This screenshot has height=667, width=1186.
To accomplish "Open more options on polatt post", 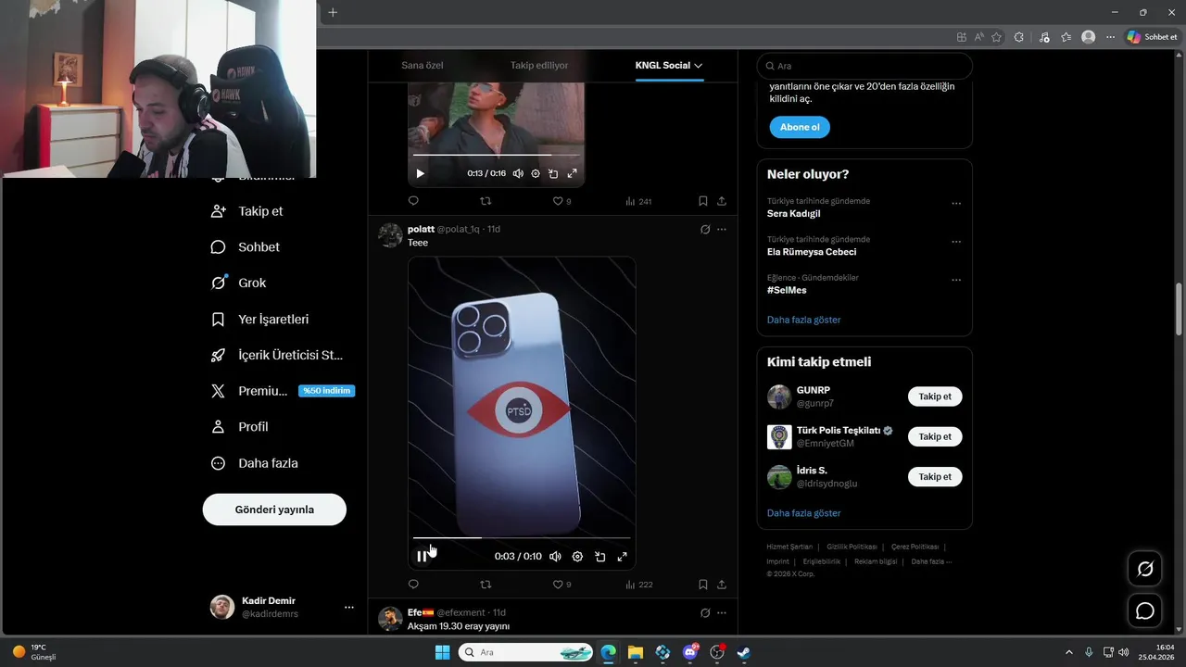I will [722, 229].
